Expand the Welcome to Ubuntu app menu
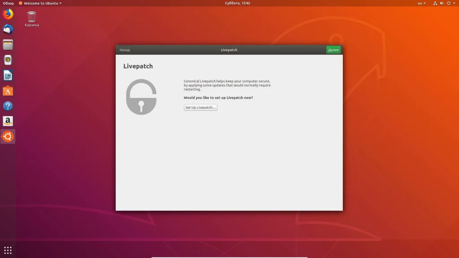 point(40,3)
